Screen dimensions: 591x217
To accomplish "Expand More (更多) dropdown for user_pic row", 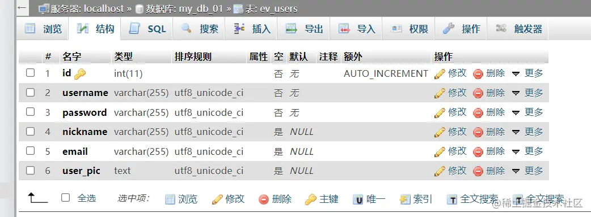I will click(x=527, y=171).
